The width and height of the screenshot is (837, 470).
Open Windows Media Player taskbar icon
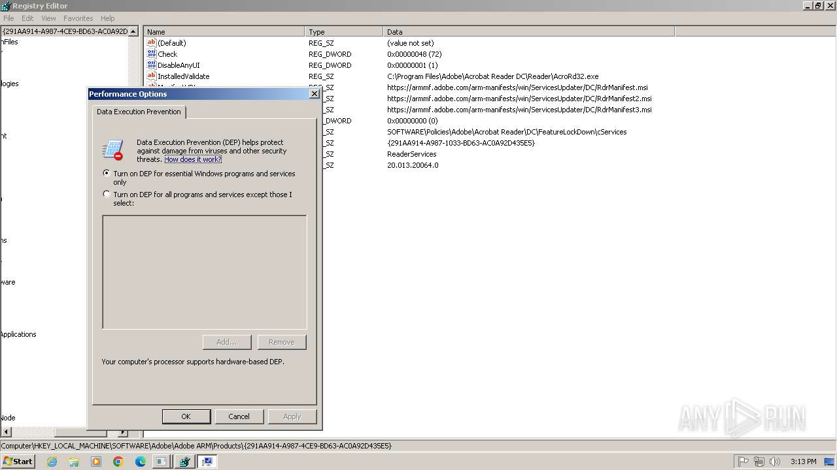coord(96,462)
